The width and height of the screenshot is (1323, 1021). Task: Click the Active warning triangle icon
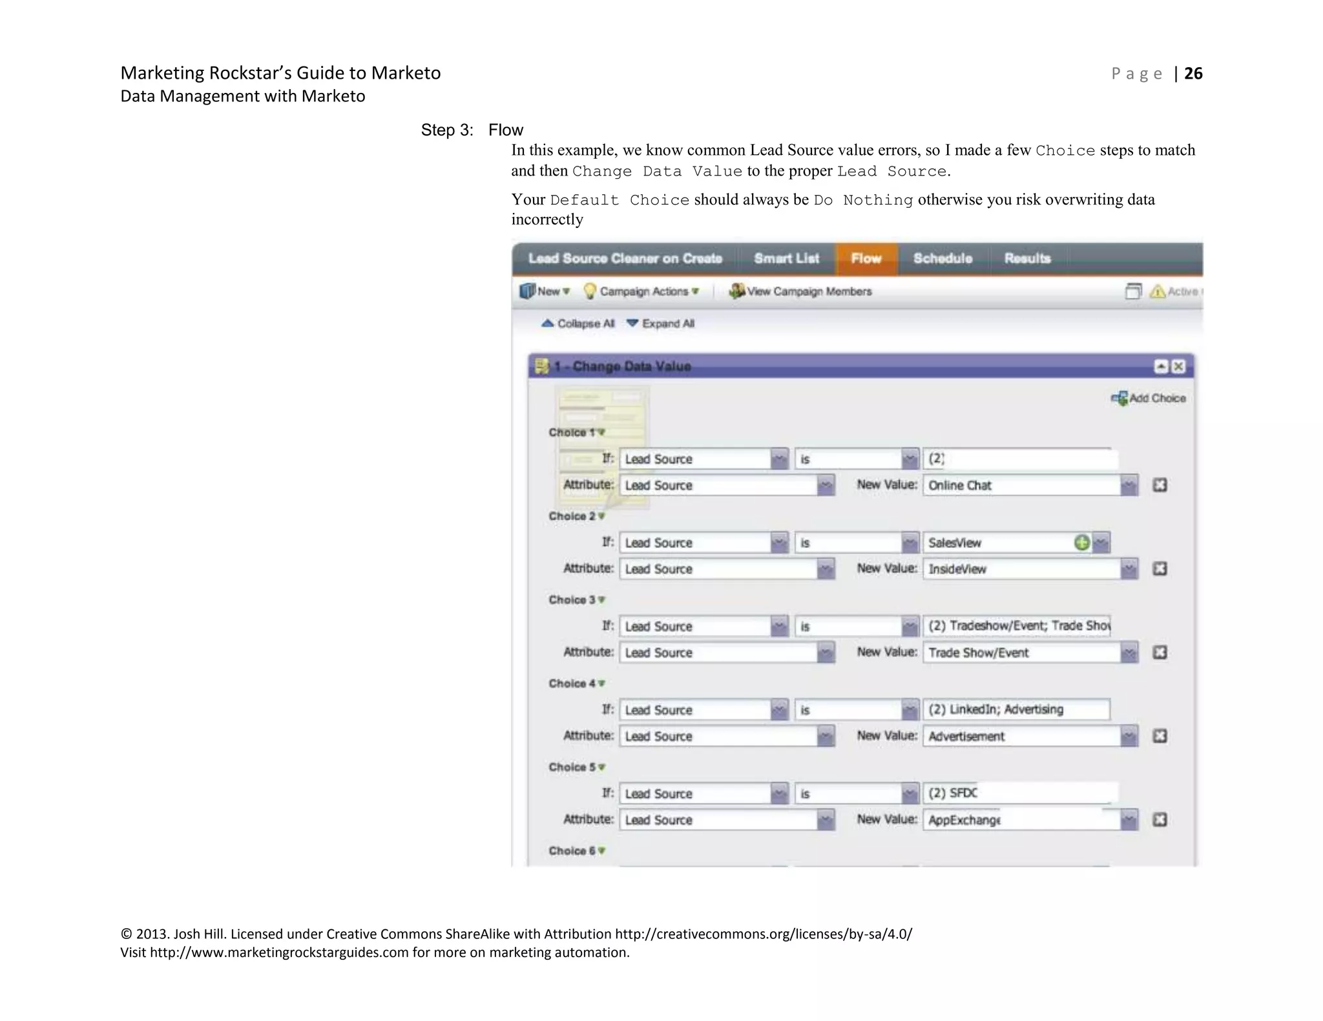[1157, 291]
